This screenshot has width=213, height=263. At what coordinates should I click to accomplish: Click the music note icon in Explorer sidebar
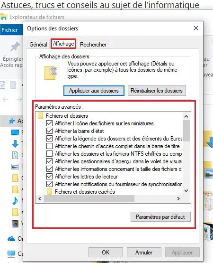point(15,201)
